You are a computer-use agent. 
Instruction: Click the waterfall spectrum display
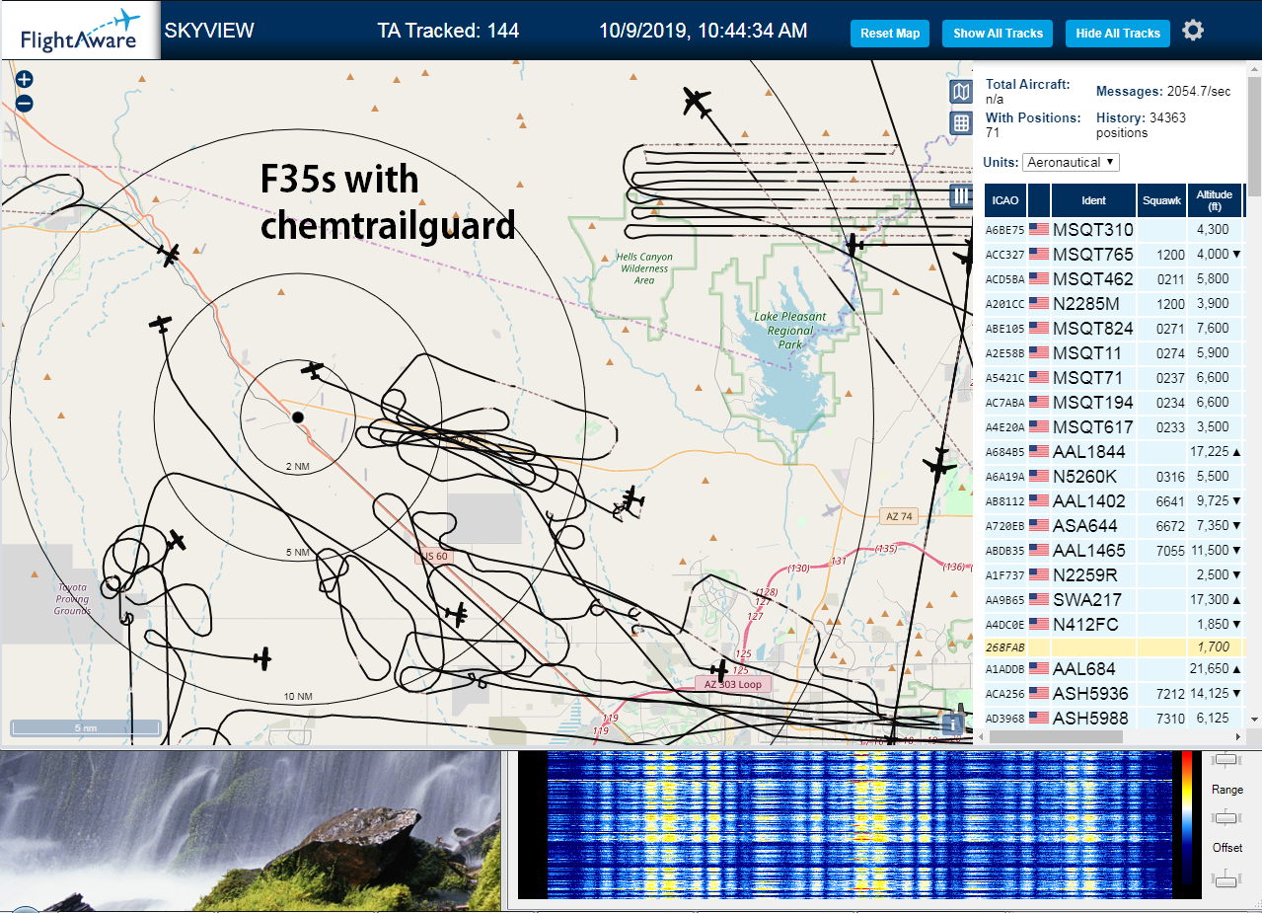coord(857,824)
